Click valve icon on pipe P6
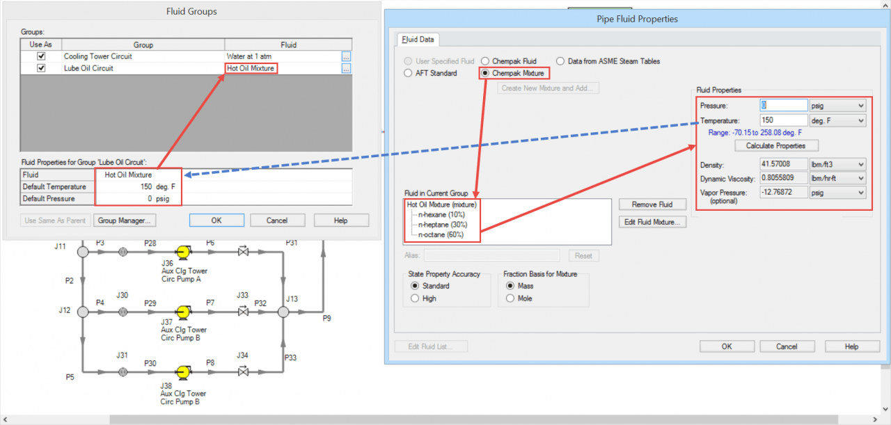 243,252
